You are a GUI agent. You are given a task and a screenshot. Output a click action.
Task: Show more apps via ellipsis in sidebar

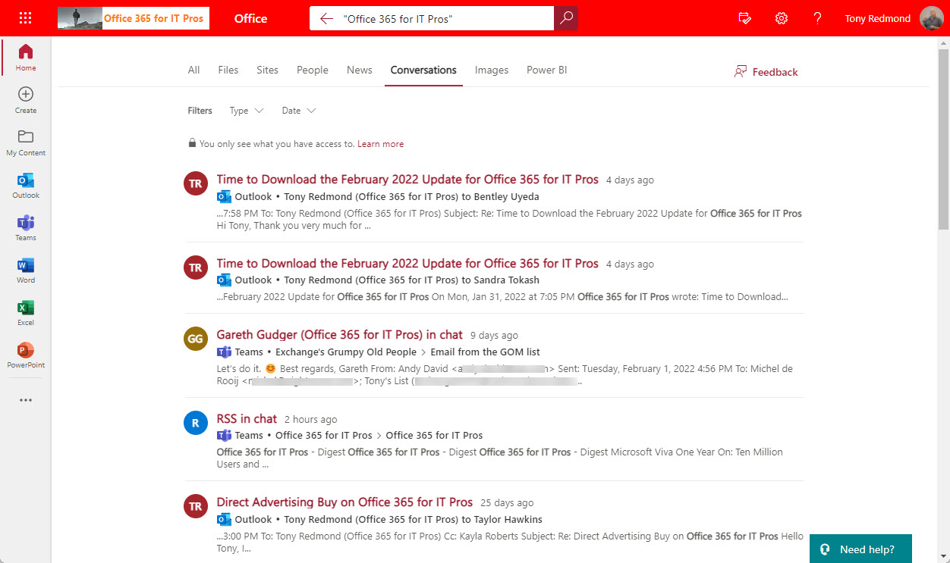[x=26, y=400]
